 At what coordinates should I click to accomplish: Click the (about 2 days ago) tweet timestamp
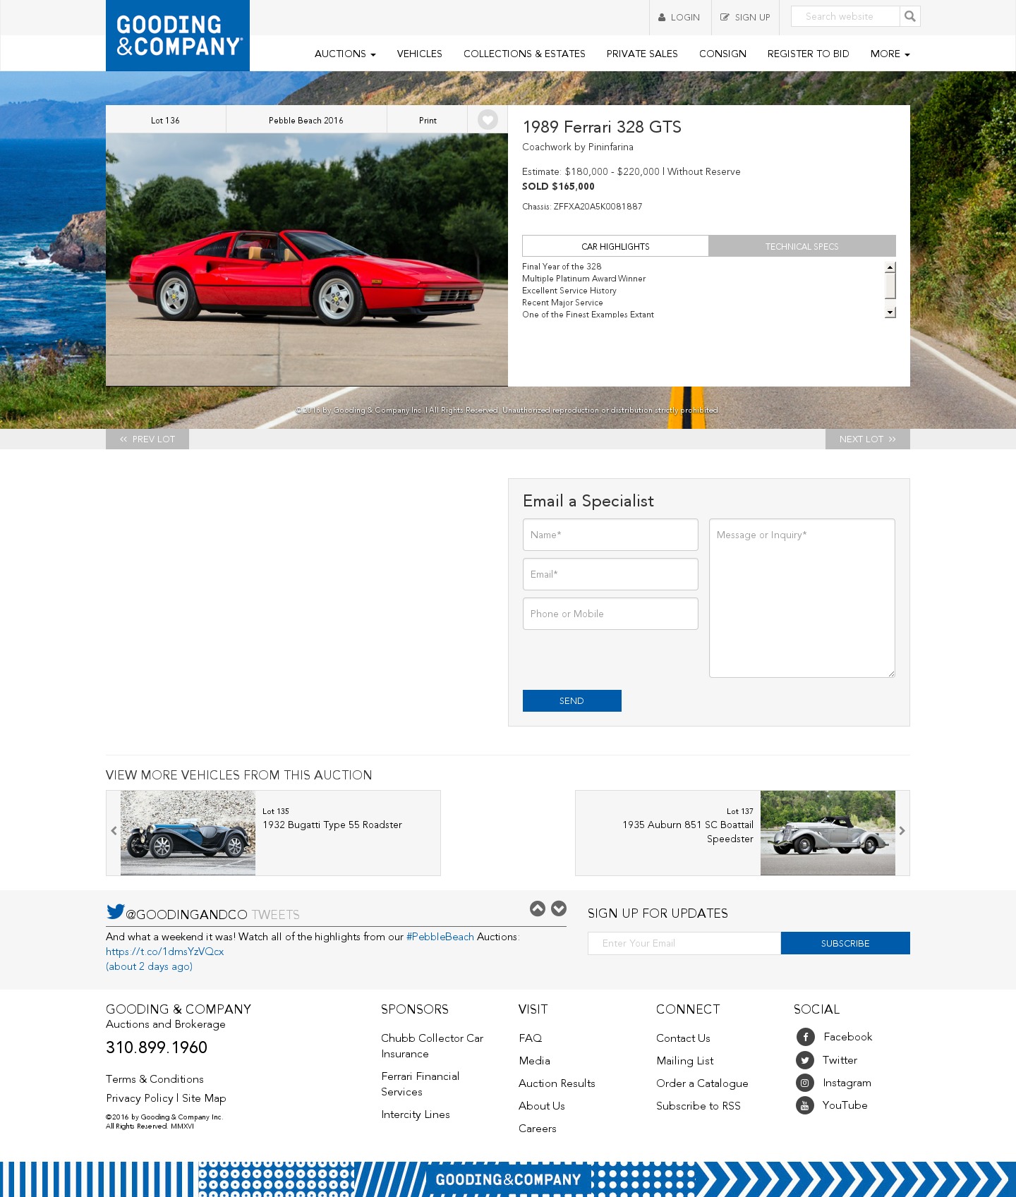[150, 966]
